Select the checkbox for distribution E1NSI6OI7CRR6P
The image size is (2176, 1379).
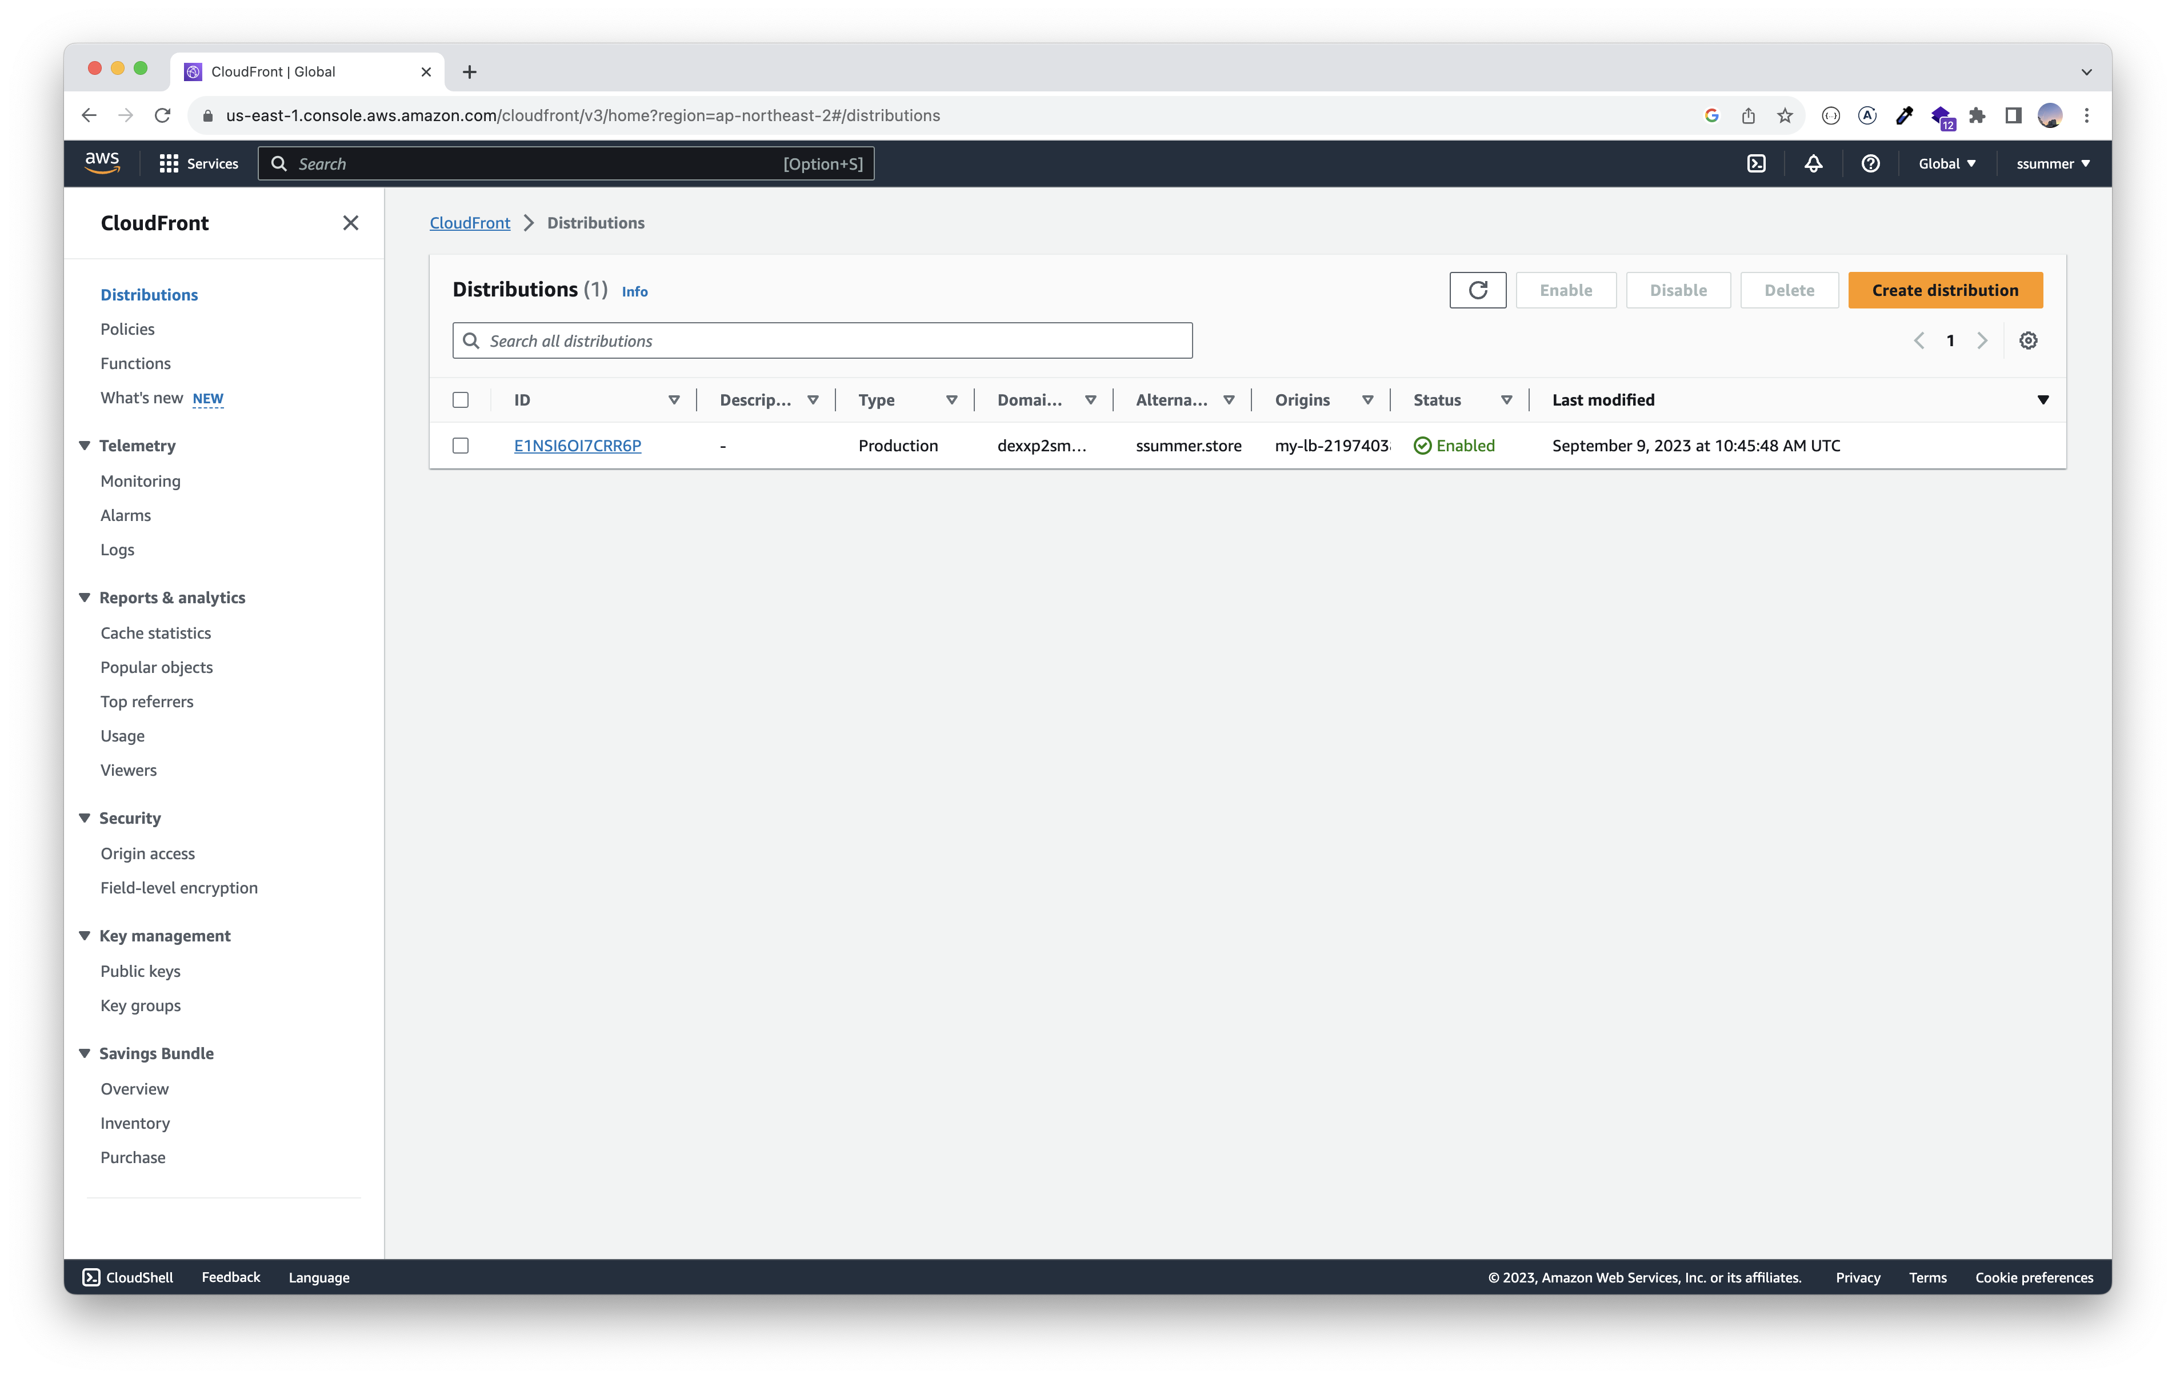pyautogui.click(x=461, y=446)
